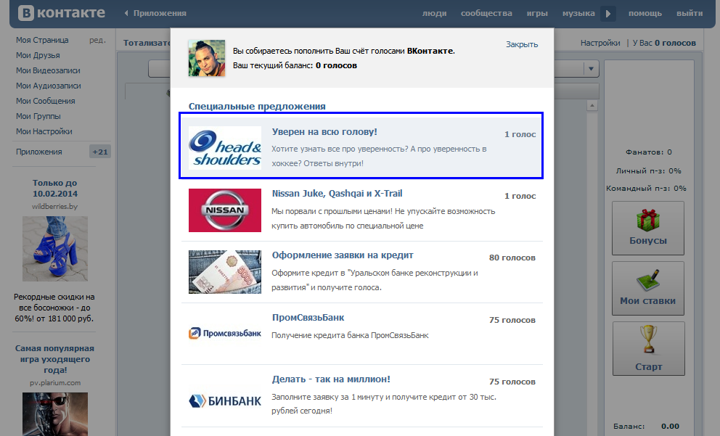Open Бонусы gift box button
Image resolution: width=720 pixels, height=436 pixels.
[648, 228]
